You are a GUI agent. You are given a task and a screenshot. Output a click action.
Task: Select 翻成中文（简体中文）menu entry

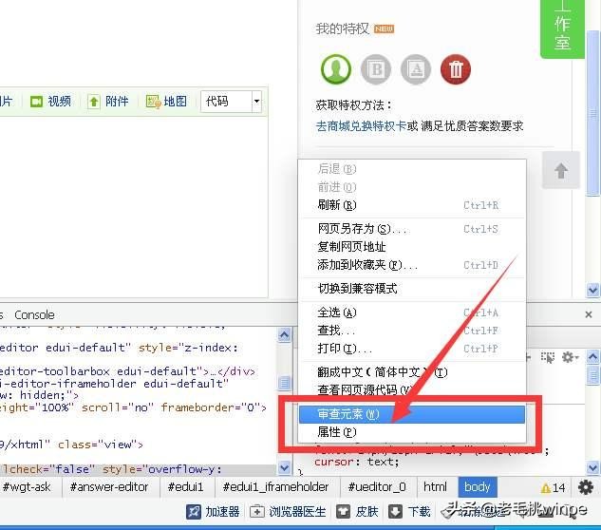pyautogui.click(x=411, y=372)
